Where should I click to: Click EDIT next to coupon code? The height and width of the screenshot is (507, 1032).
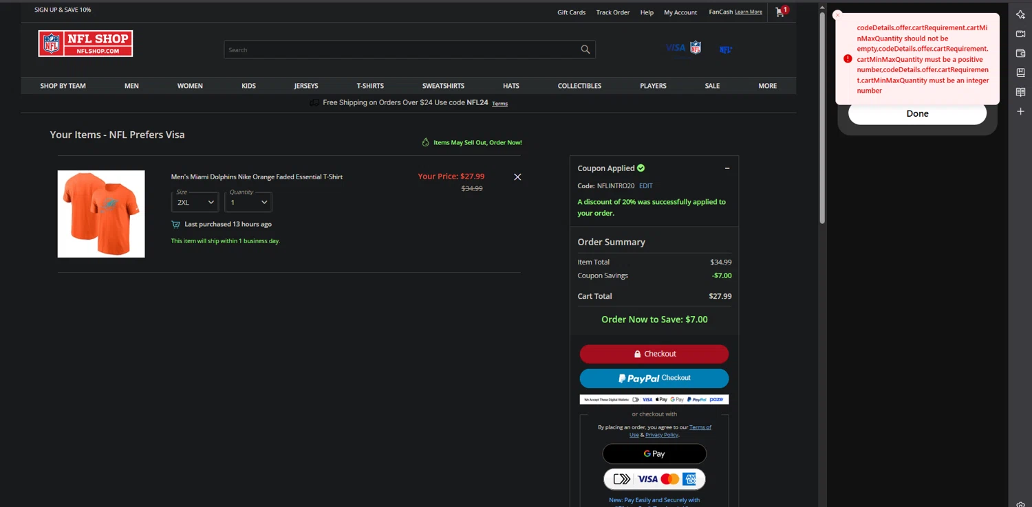coord(646,186)
